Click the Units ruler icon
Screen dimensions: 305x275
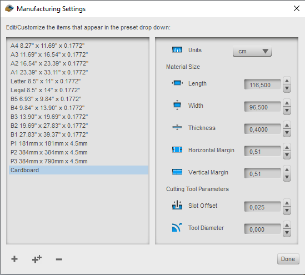click(177, 50)
